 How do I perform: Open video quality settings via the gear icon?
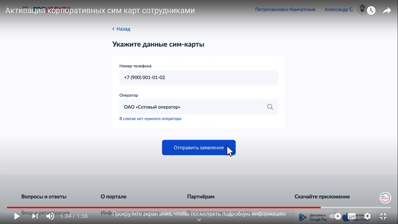367,216
